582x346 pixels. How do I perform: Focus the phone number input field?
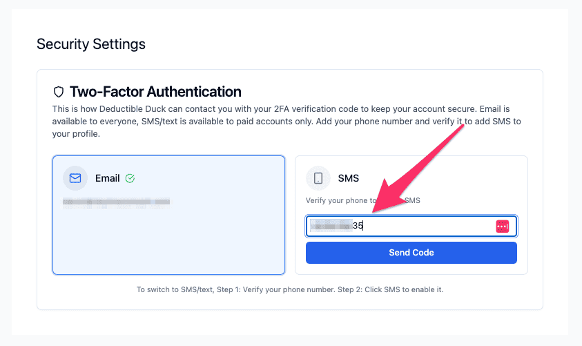(x=428, y=227)
